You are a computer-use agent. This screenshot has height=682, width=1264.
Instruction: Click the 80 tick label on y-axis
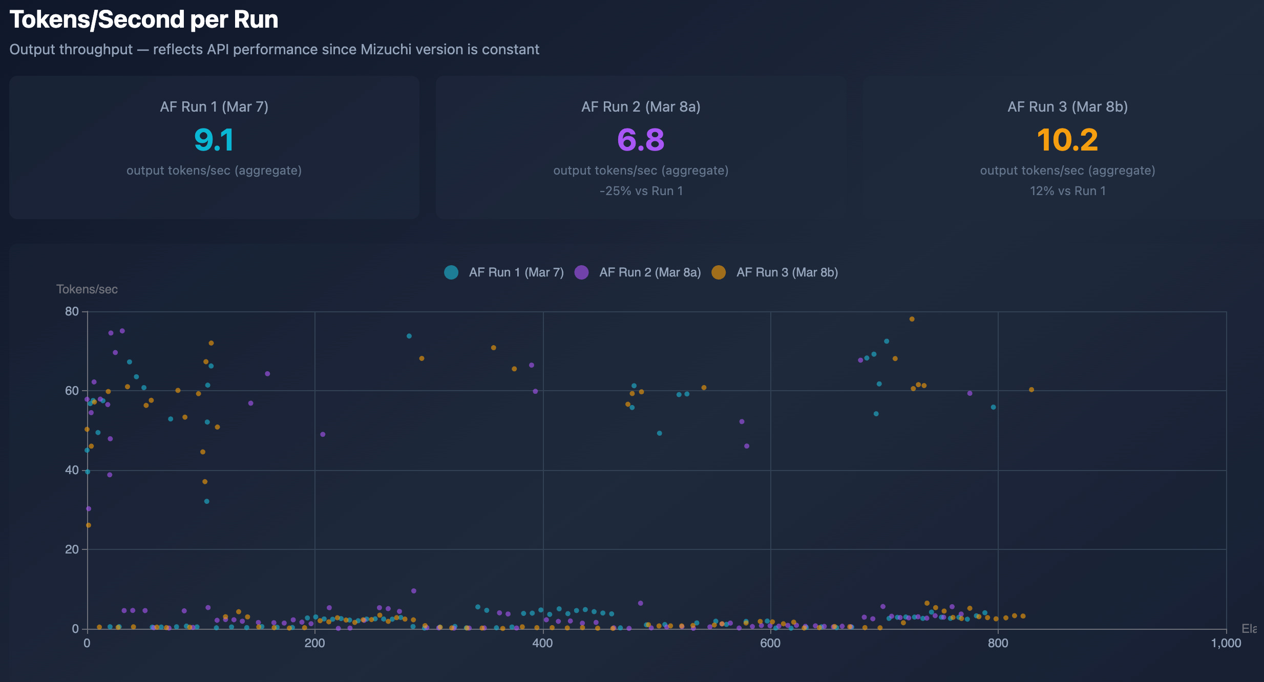[x=72, y=311]
